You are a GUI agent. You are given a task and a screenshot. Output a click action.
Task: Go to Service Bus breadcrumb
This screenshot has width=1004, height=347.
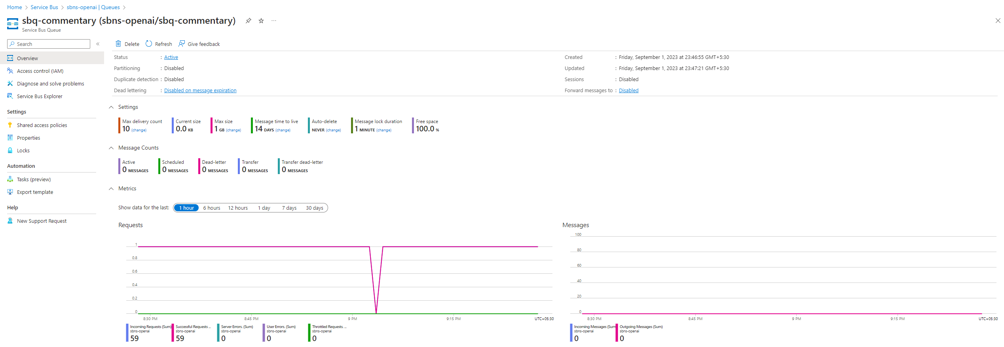pyautogui.click(x=44, y=7)
